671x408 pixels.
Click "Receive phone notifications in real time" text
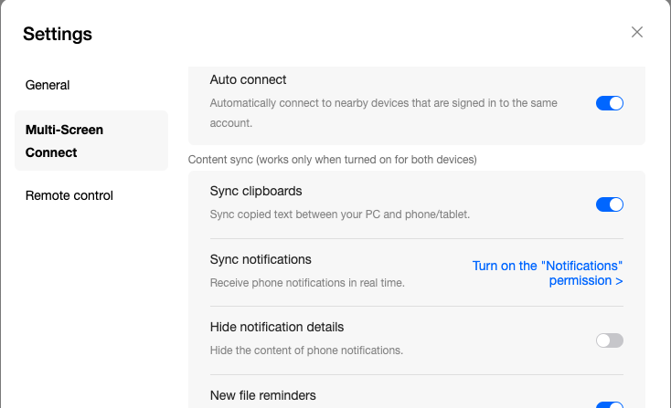pos(307,282)
